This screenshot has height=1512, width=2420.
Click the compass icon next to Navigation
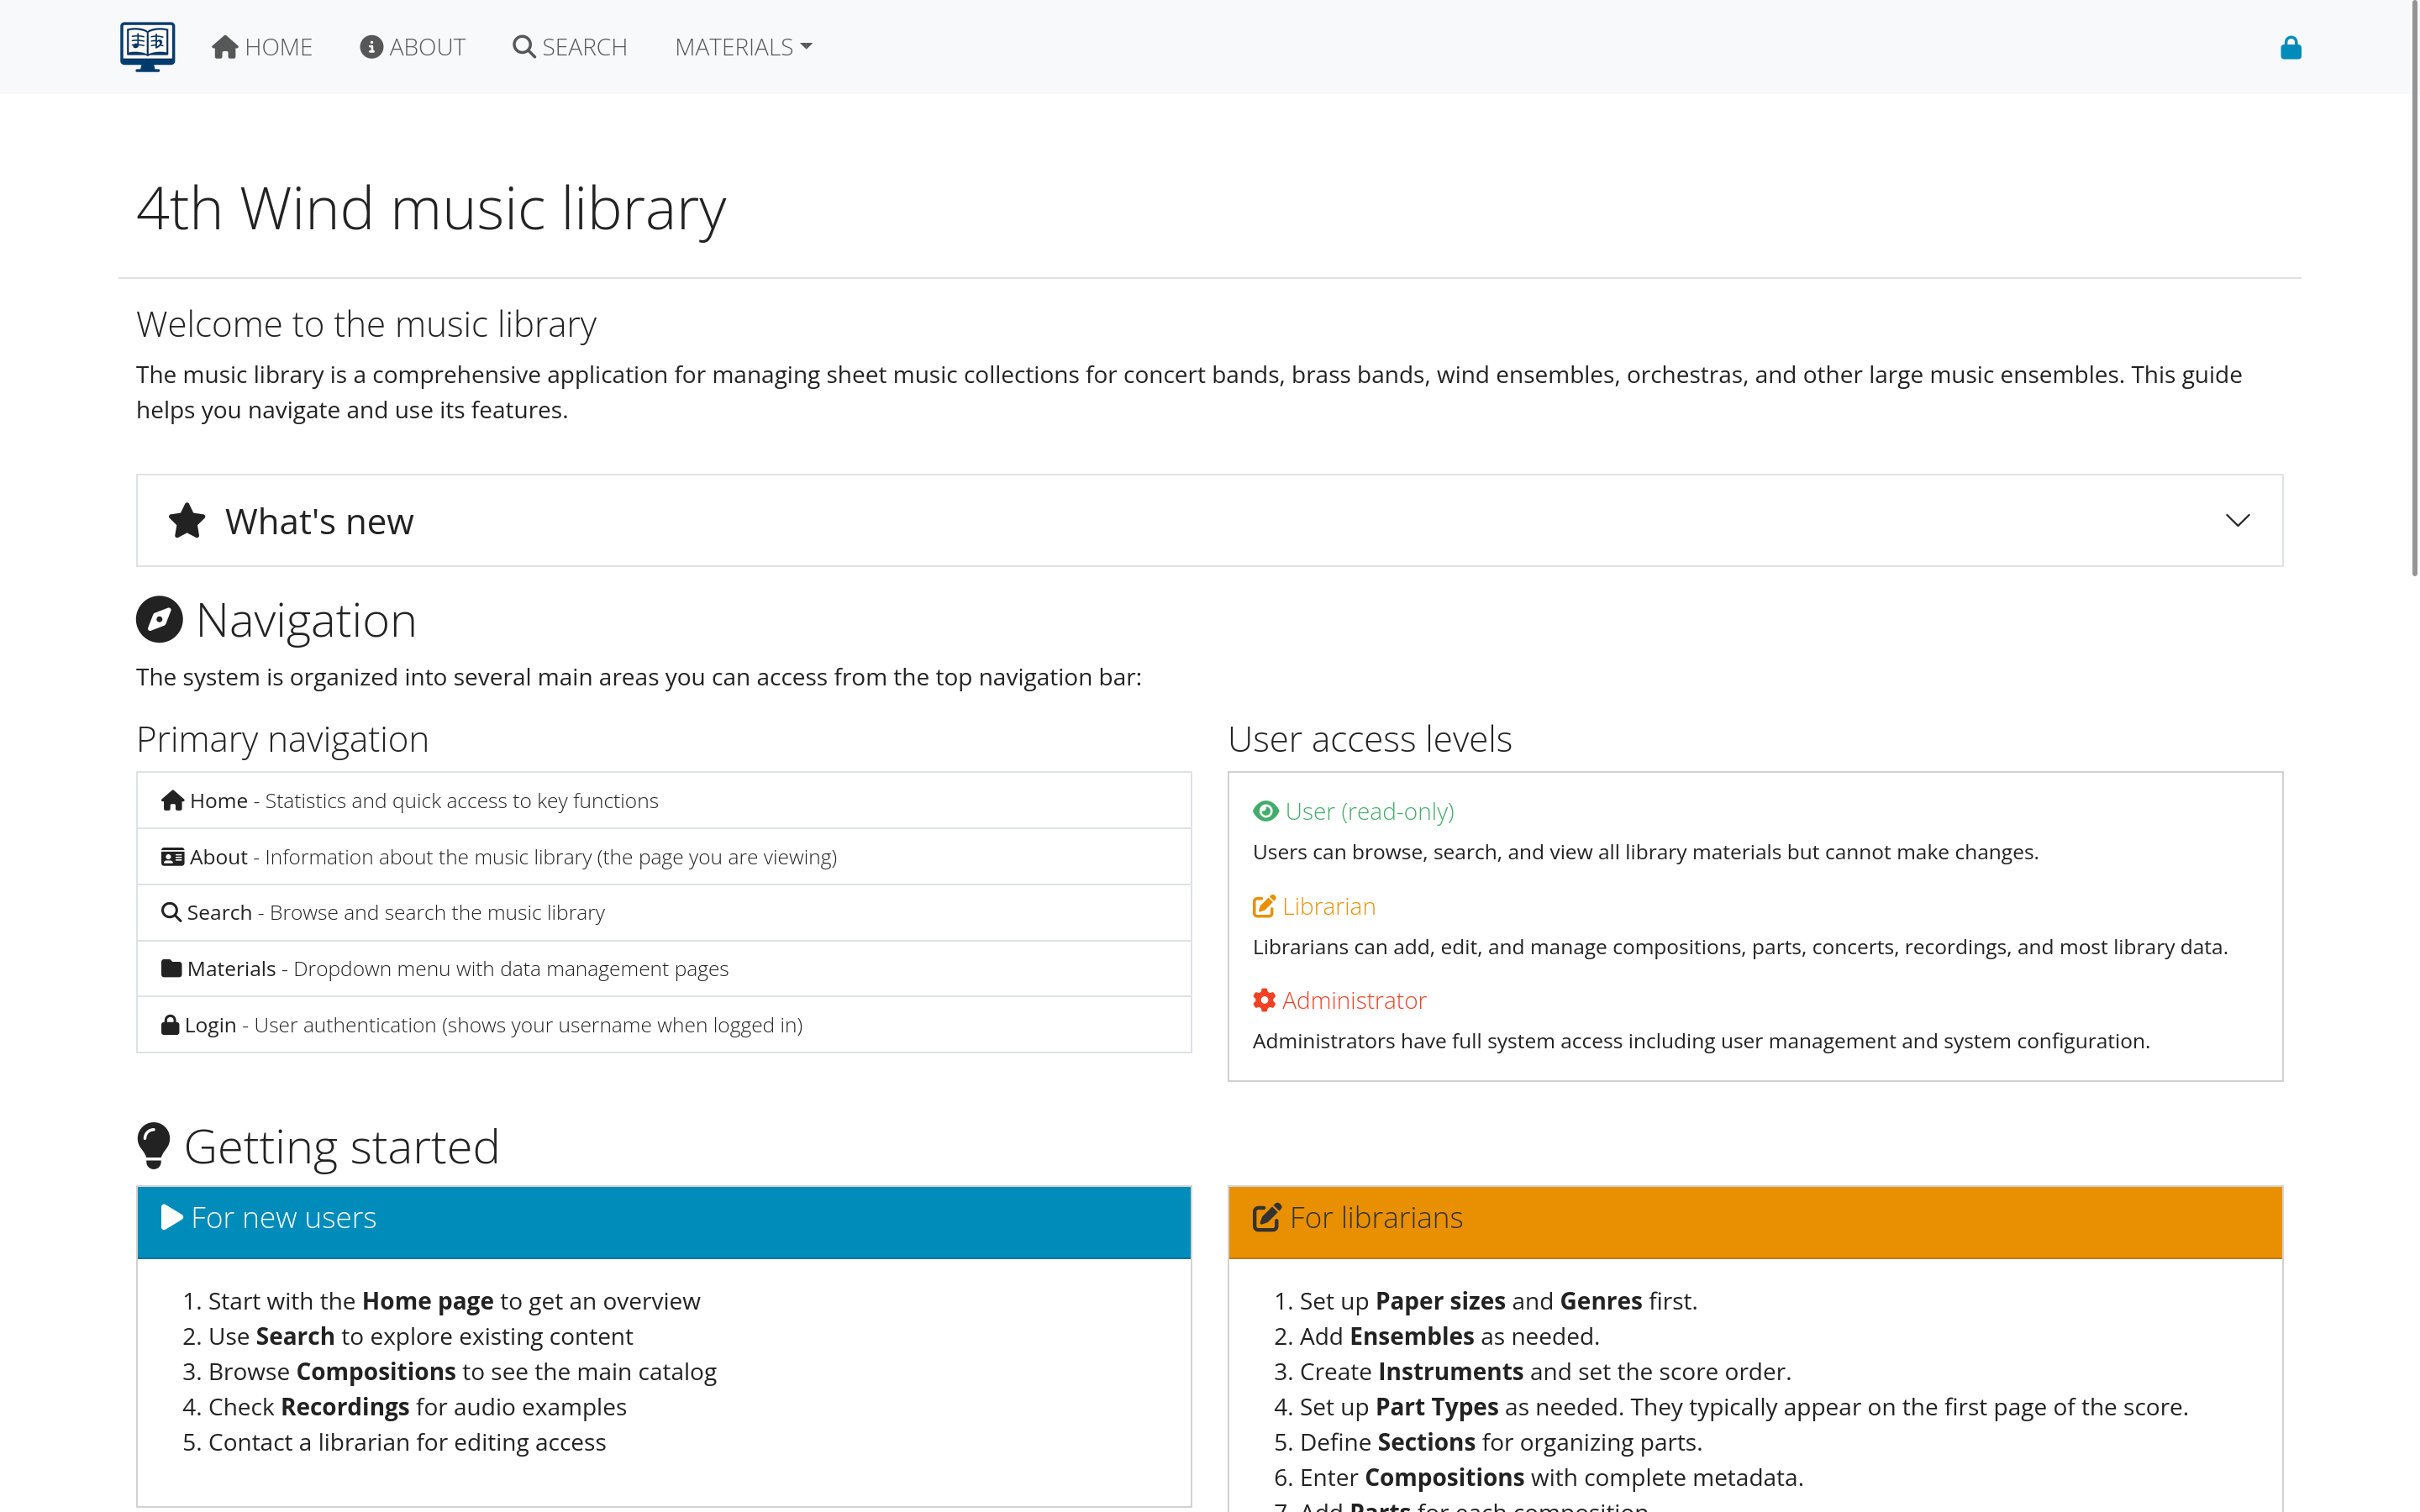pyautogui.click(x=159, y=619)
